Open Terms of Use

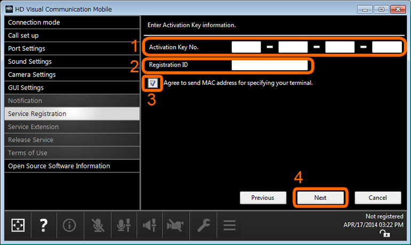72,153
